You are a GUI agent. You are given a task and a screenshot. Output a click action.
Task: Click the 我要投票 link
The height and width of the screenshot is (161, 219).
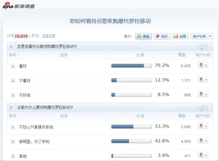pos(49,36)
